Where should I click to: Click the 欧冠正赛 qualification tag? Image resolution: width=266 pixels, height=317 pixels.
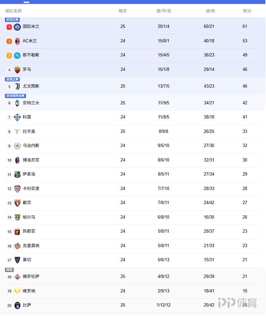[x=12, y=20]
